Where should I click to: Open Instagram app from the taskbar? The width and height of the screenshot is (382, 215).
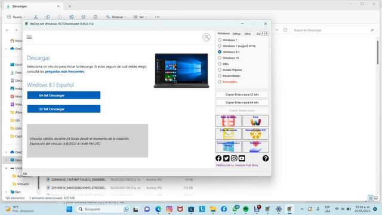170,209
